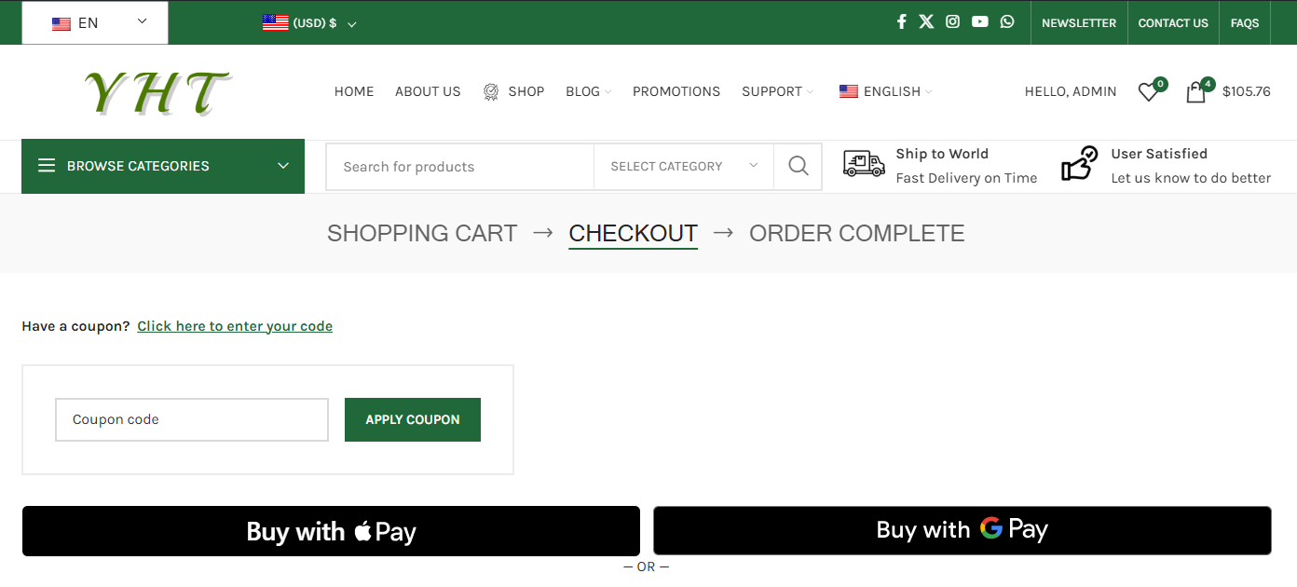
Task: Open the Shop menu item
Action: coord(526,91)
